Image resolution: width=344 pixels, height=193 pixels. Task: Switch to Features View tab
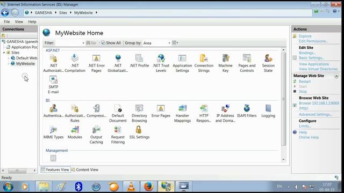coord(55,169)
